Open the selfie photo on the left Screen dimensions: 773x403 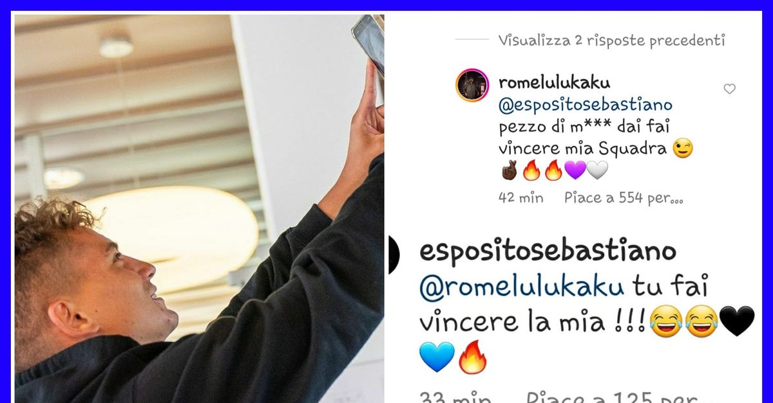point(199,209)
